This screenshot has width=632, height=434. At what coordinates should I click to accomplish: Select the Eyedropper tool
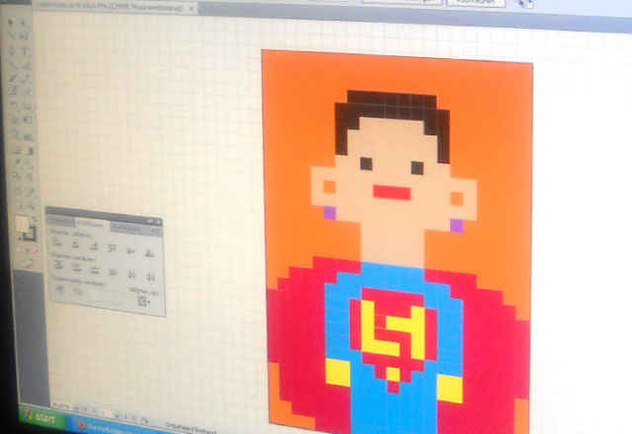click(x=16, y=163)
